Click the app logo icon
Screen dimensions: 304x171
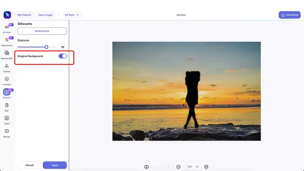7,15
